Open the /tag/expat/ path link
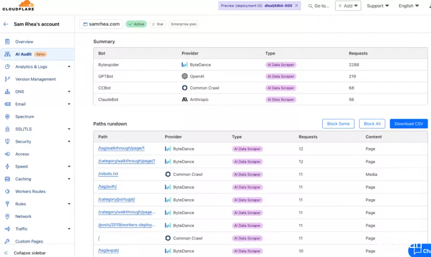431x257 pixels. 109,250
